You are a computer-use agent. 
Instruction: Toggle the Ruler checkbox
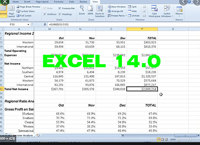point(45,8)
